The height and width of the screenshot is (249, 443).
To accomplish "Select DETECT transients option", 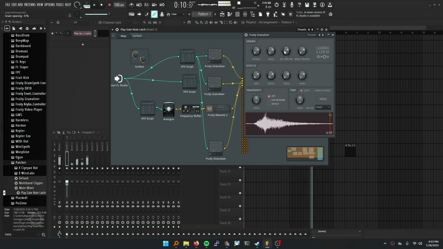I will tap(269, 104).
